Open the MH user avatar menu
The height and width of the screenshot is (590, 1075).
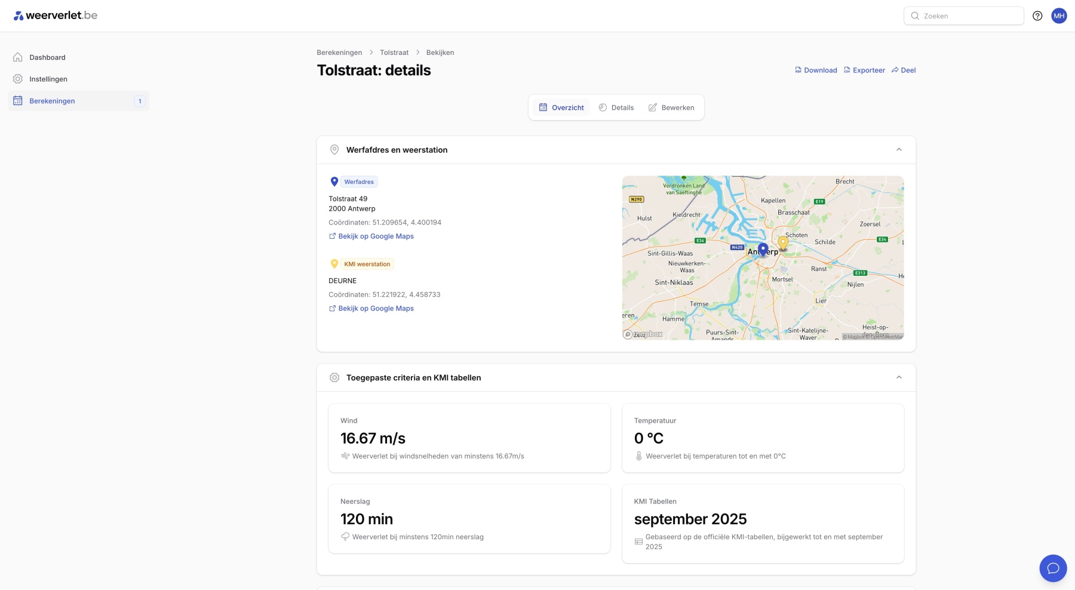click(1059, 16)
